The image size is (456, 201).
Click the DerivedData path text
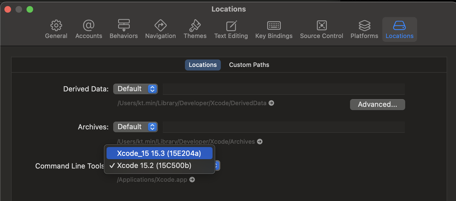pyautogui.click(x=192, y=103)
